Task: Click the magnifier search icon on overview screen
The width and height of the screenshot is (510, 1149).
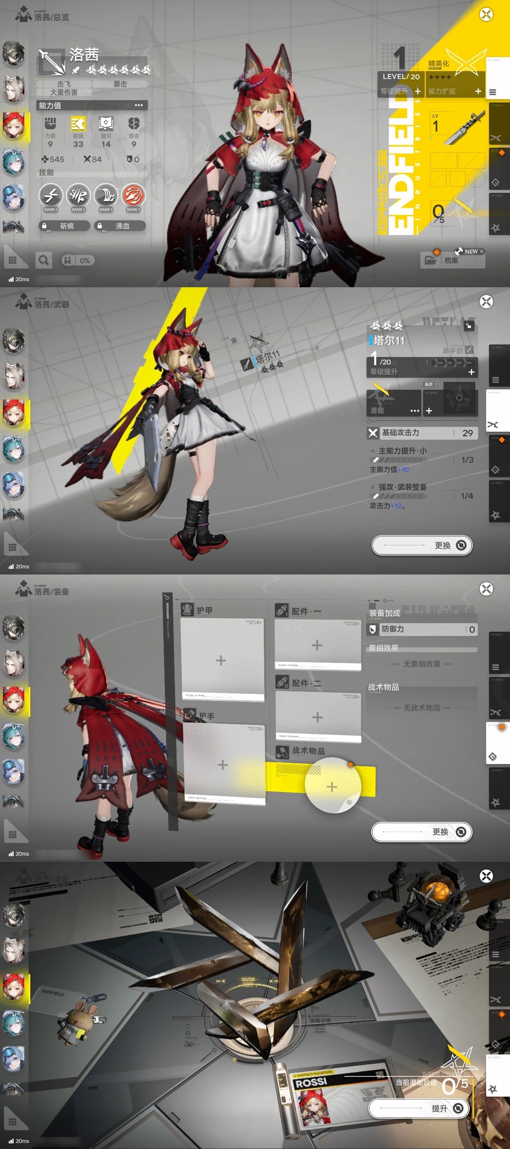Action: click(x=44, y=260)
